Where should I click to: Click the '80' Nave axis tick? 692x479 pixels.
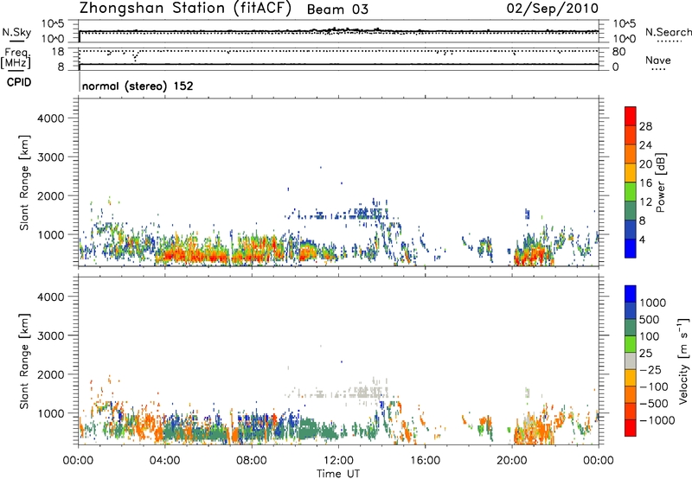point(618,52)
